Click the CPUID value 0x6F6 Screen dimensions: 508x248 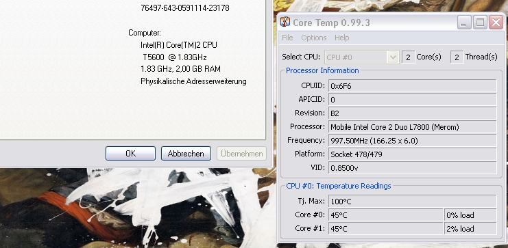[413, 86]
